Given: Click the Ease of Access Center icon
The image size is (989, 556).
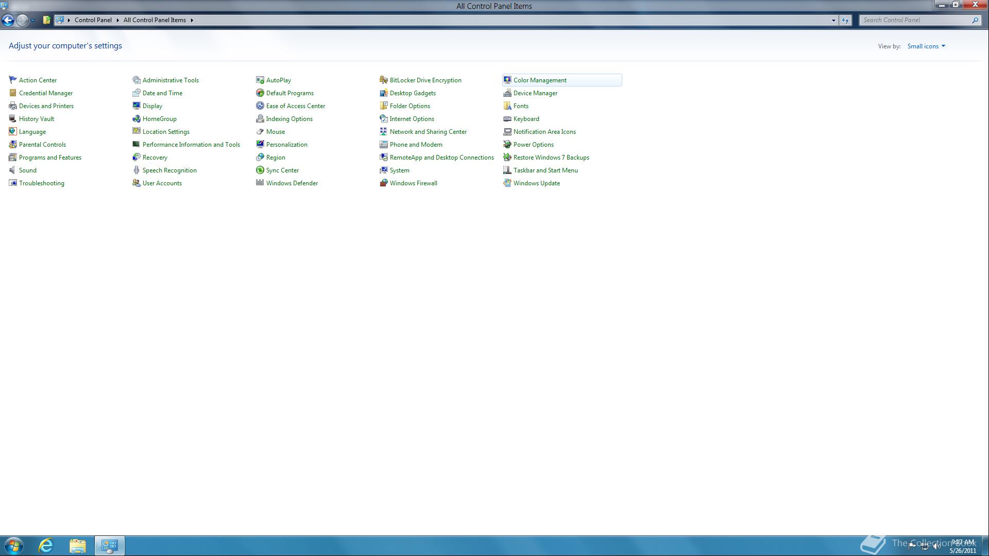Looking at the screenshot, I should (260, 106).
